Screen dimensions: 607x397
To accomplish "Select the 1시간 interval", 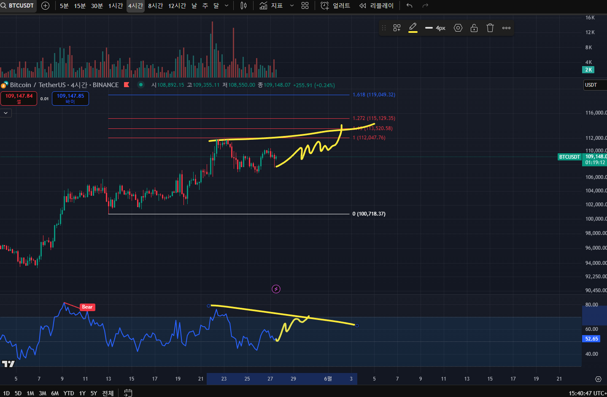I will pyautogui.click(x=116, y=5).
